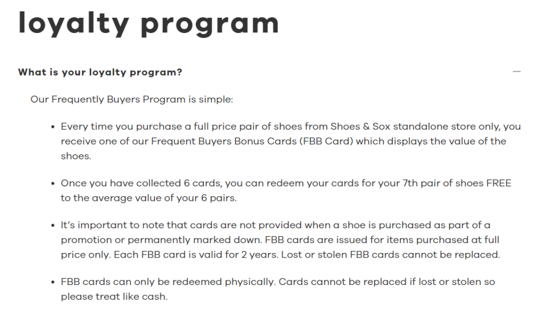Click the text 'price only.' in third bullet
This screenshot has width=538, height=318.
tap(86, 255)
